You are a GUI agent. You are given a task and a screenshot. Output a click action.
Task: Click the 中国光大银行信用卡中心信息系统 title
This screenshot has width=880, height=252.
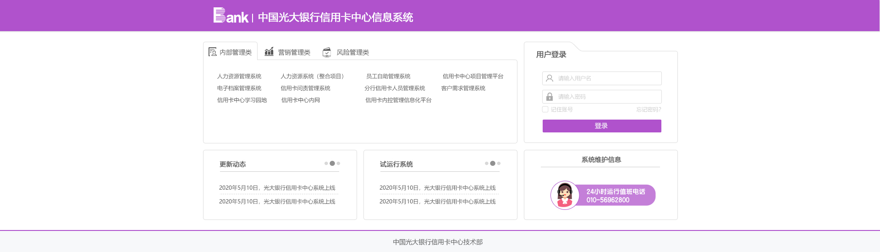point(335,17)
